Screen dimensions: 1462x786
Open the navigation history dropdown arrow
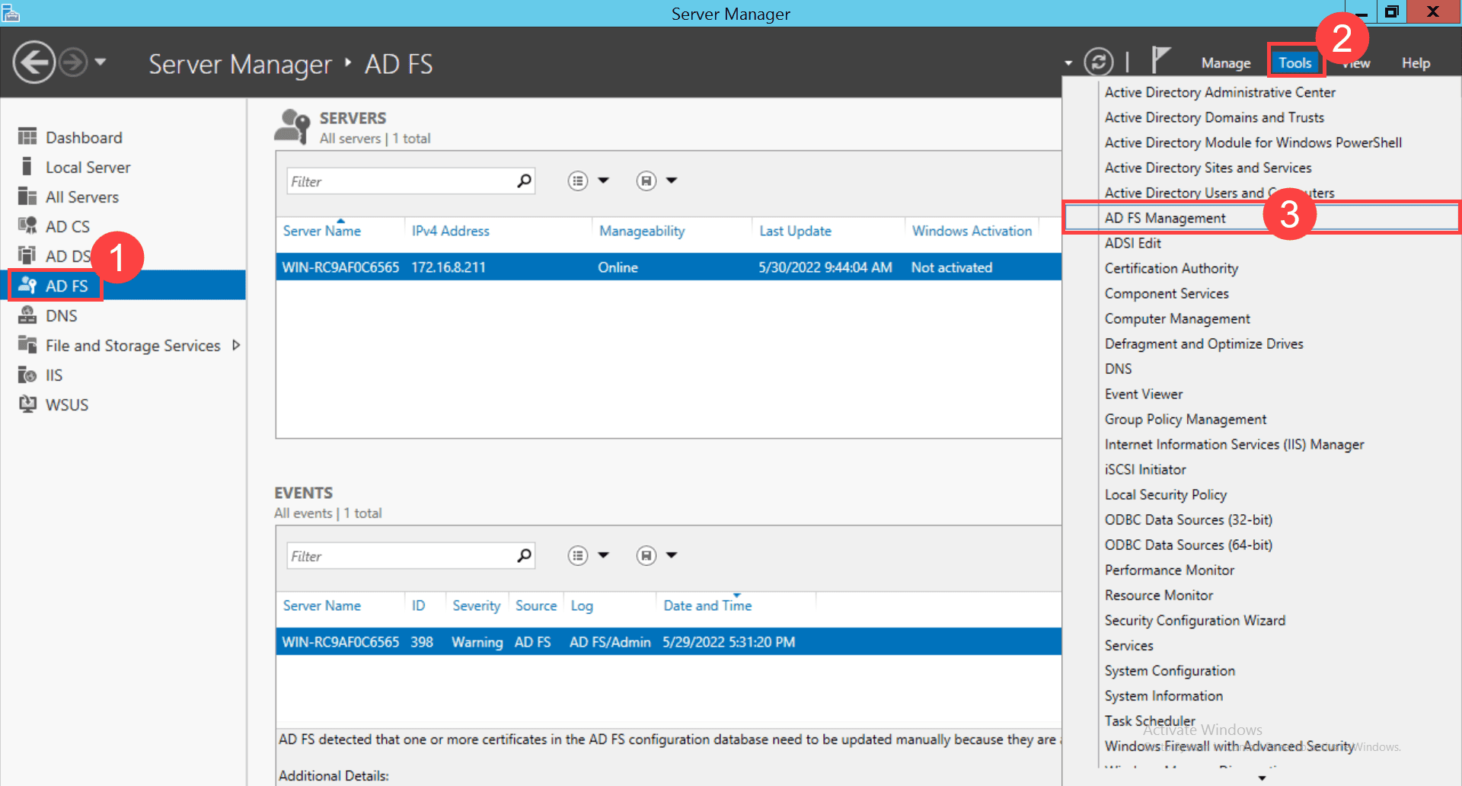pos(101,62)
